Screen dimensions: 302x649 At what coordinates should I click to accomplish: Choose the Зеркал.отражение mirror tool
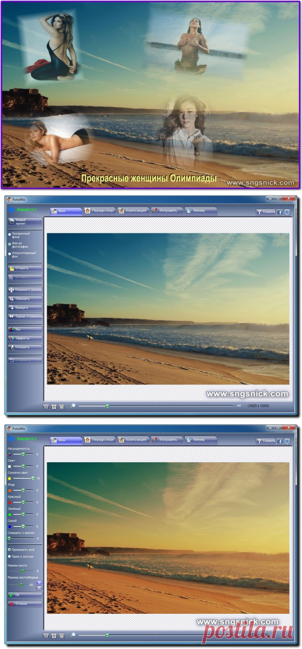(x=25, y=316)
